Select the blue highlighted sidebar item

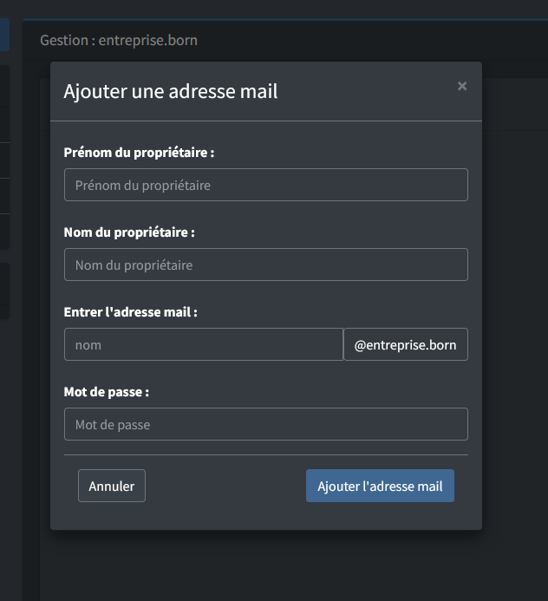click(x=4, y=36)
